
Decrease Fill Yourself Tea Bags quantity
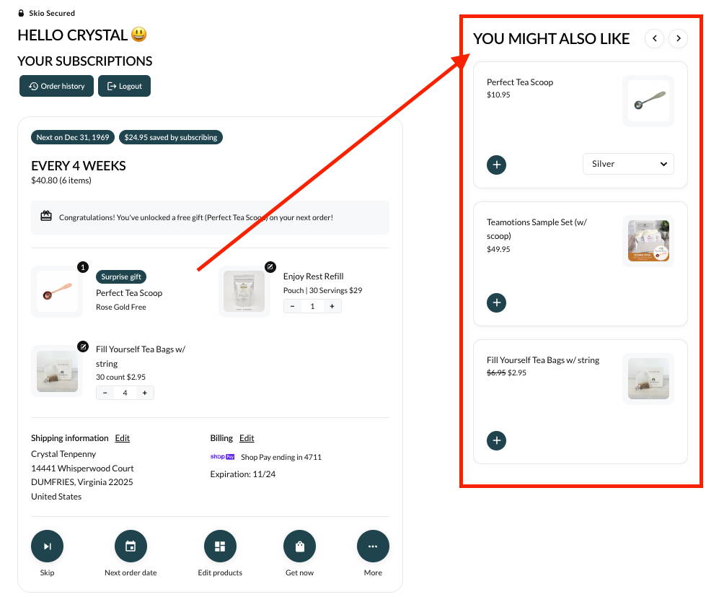point(105,393)
